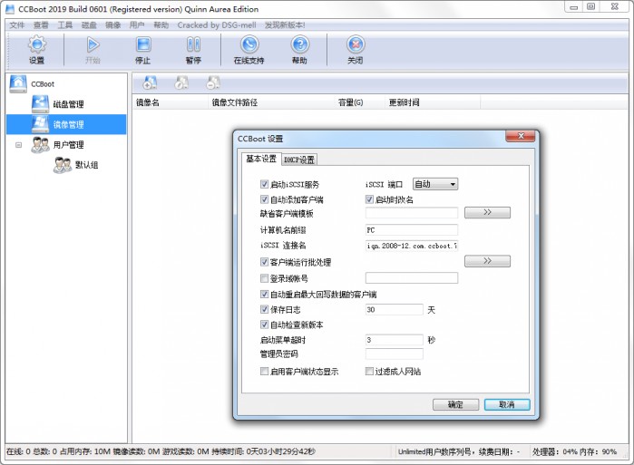634x465 pixels.
Task: Switch to the DHCP设置 tab
Action: [299, 160]
